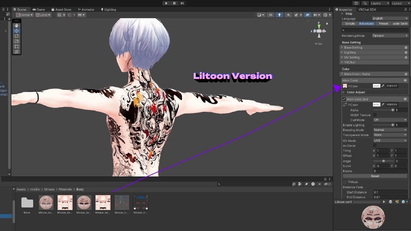Click the Main Color gear settings icon
The height and width of the screenshot is (231, 411).
coord(405,80)
